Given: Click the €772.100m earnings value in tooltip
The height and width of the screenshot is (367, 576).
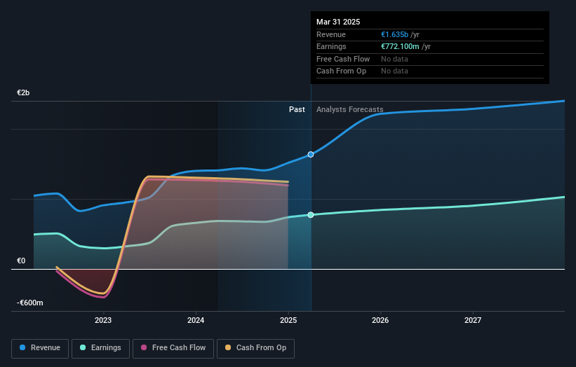Looking at the screenshot, I should point(400,46).
